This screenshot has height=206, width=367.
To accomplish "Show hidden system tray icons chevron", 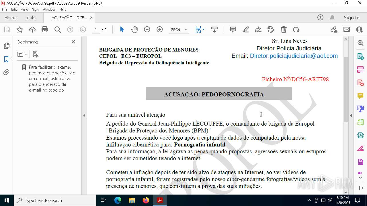I will tap(309, 200).
